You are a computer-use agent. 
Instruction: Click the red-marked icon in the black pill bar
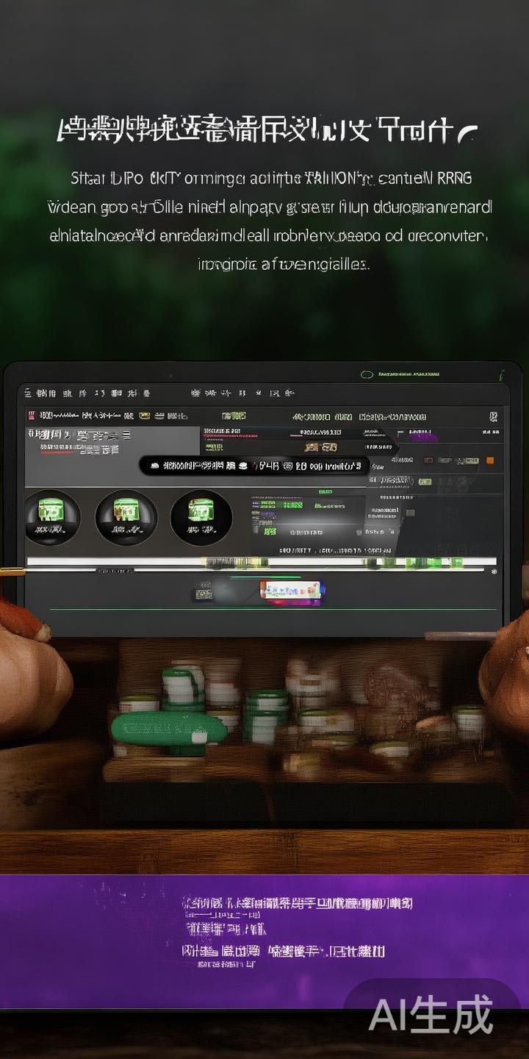[255, 466]
